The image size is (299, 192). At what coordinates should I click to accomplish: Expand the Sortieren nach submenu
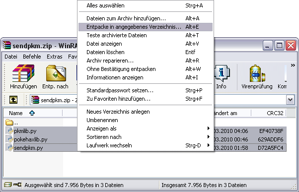(209, 137)
